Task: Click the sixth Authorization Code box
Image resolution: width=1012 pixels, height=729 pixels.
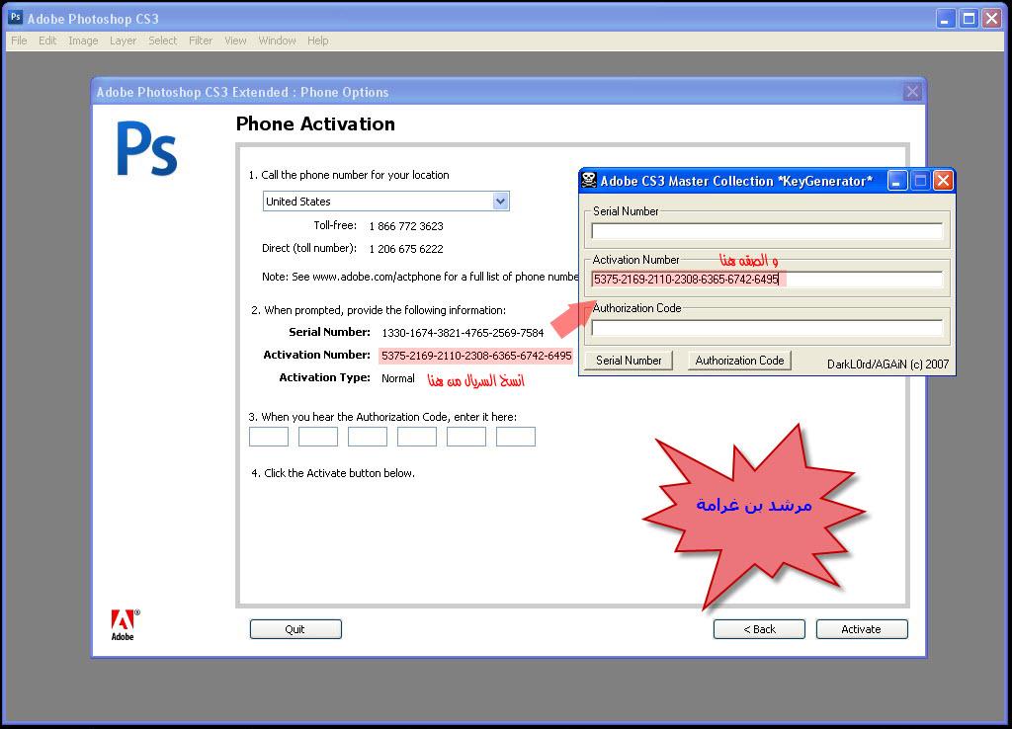Action: 516,437
